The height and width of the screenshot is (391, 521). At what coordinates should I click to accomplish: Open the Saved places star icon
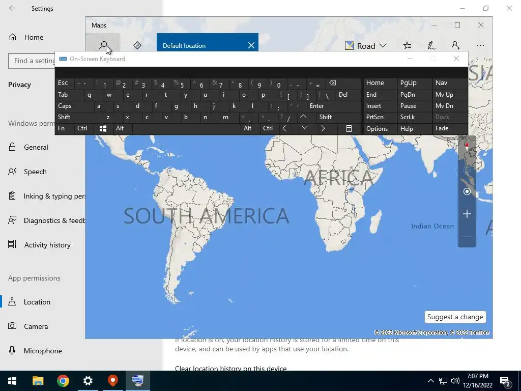(x=407, y=45)
